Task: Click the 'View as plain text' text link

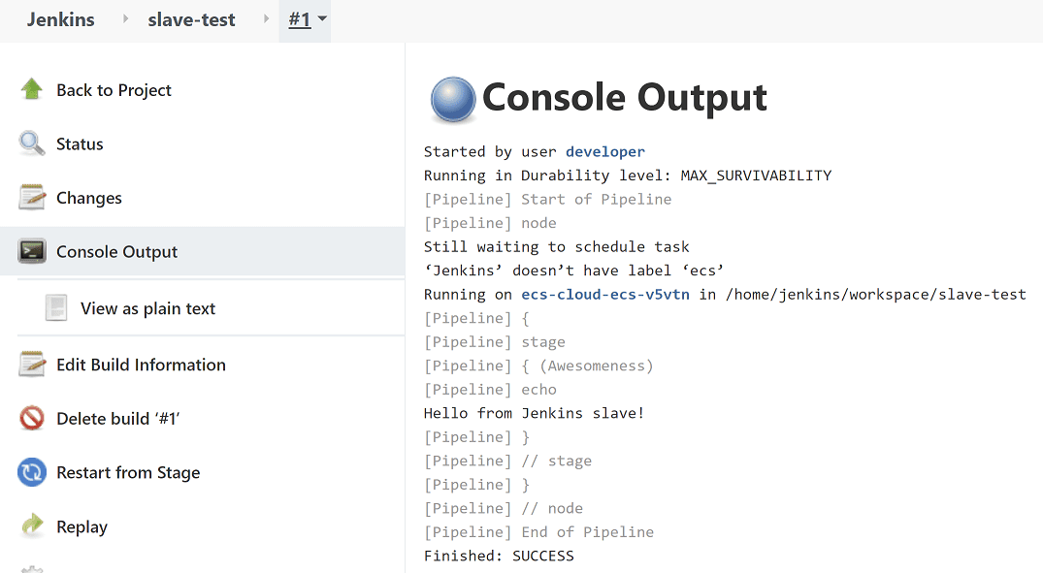Action: 147,308
